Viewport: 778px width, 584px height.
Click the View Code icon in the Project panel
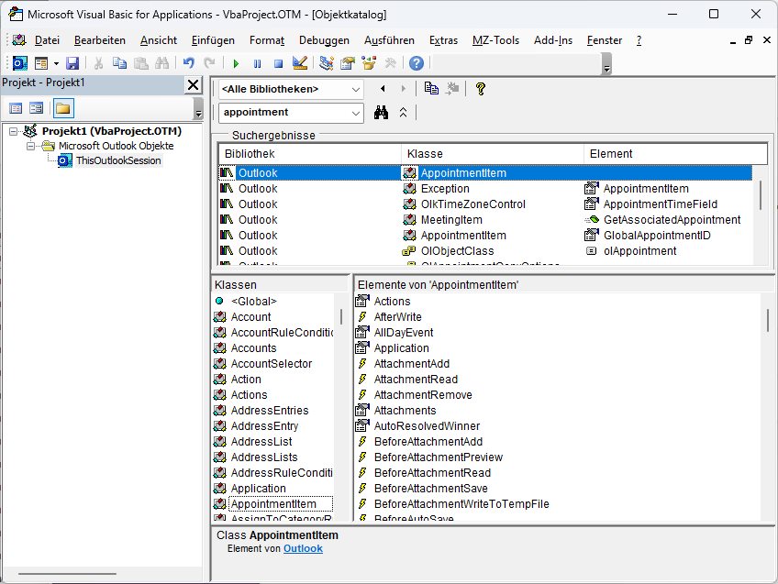click(16, 108)
